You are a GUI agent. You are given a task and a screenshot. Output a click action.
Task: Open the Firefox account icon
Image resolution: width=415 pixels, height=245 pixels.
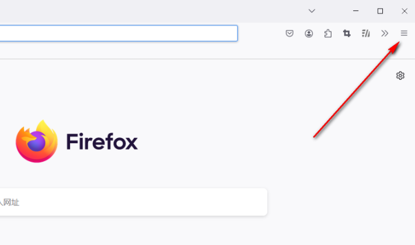[309, 33]
